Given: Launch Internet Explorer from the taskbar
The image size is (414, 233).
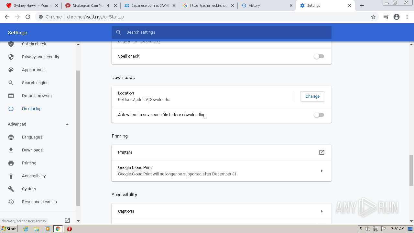Looking at the screenshot, I should [x=26, y=229].
